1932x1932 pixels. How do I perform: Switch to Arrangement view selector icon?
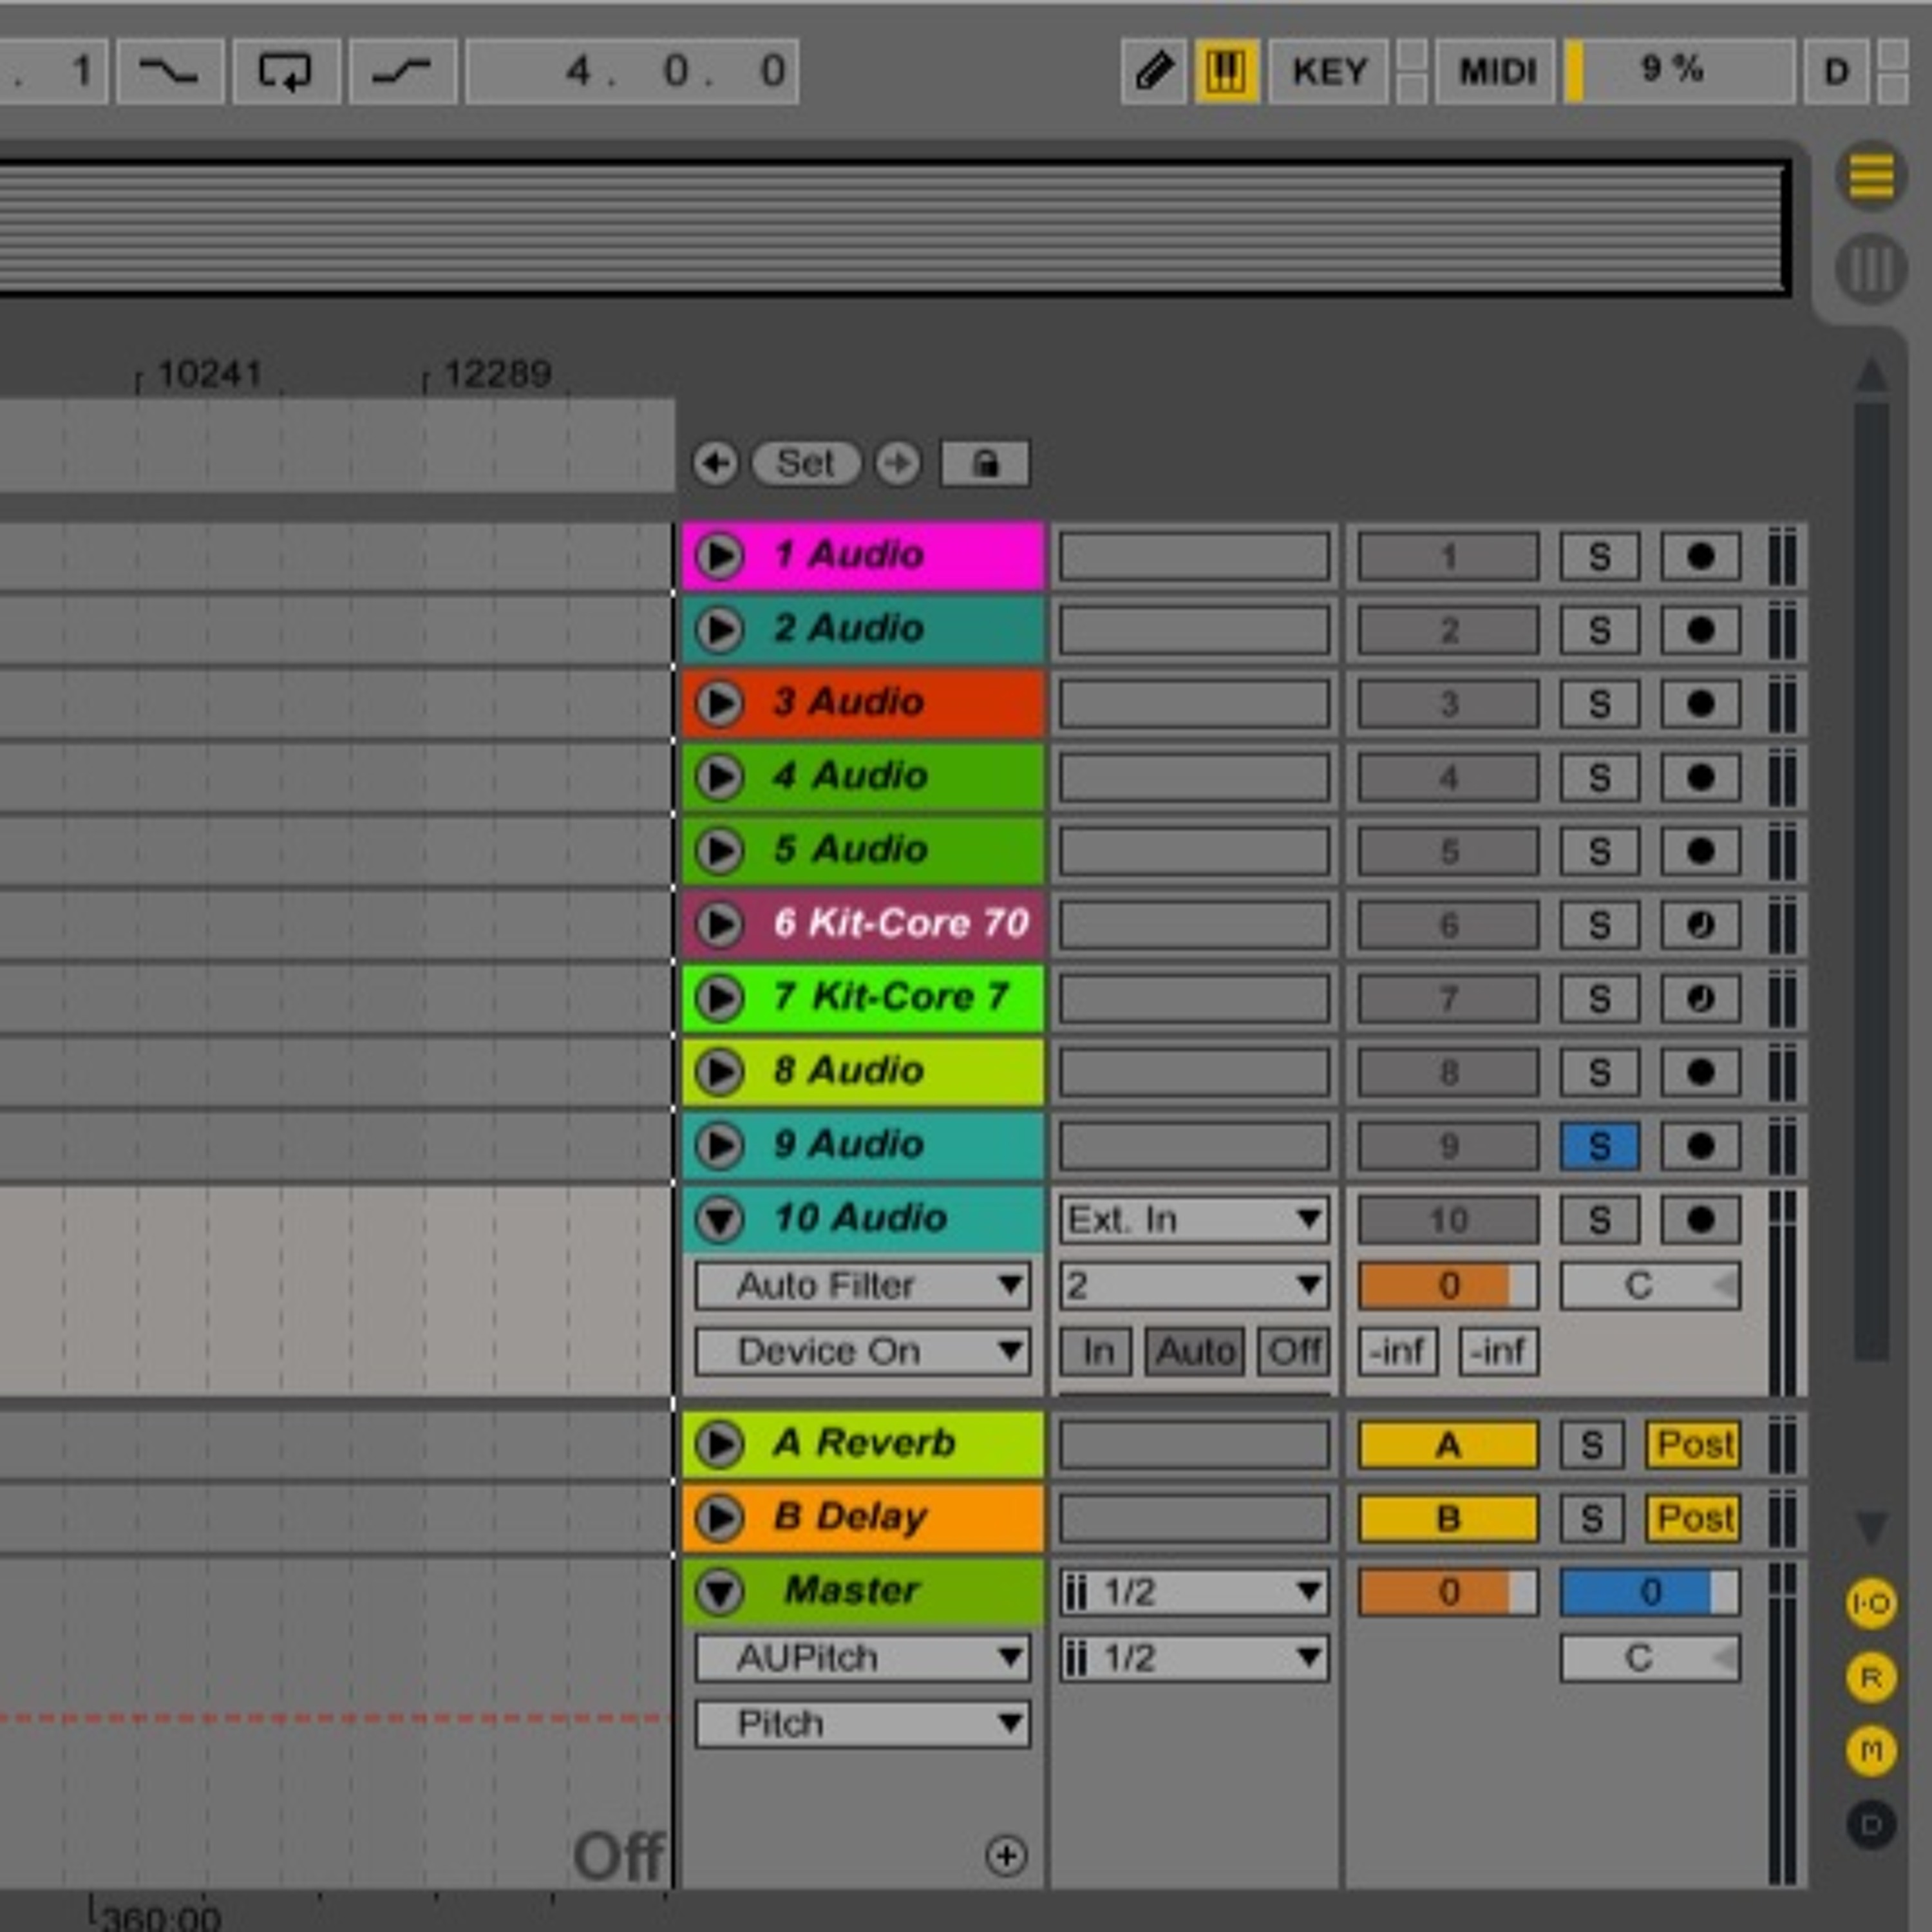(1871, 177)
